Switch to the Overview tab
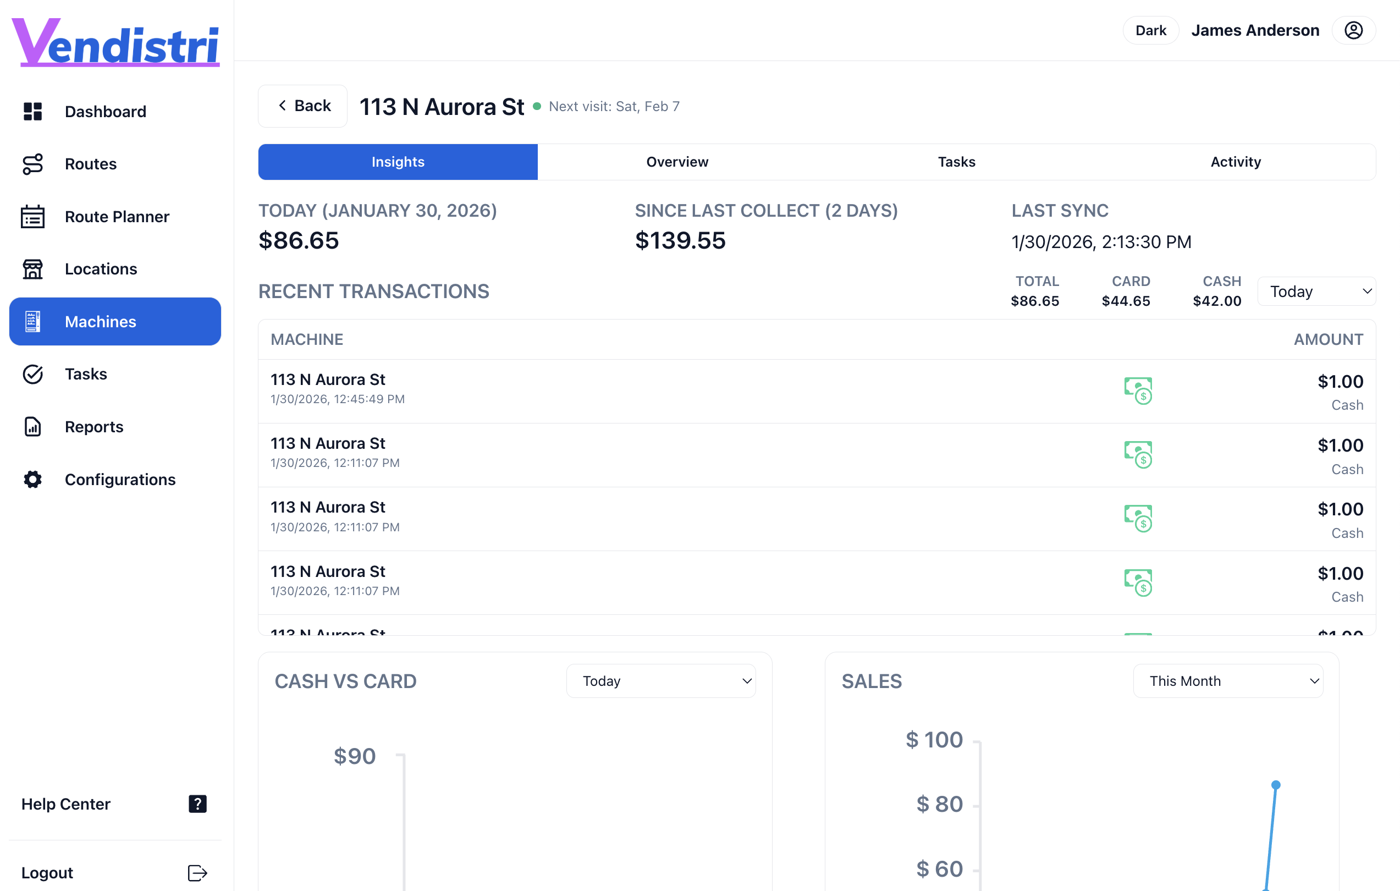1400x891 pixels. point(677,162)
